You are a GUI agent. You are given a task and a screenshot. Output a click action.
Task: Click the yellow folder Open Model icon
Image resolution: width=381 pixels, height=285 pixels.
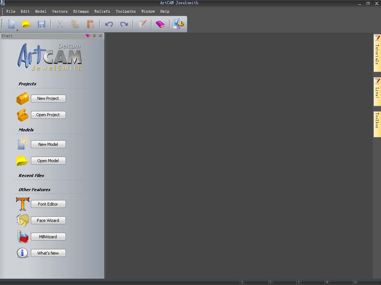point(22,160)
